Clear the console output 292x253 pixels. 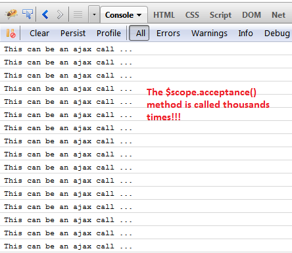(x=39, y=34)
